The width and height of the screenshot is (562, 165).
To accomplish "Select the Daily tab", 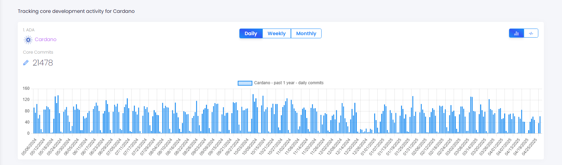I will (251, 33).
